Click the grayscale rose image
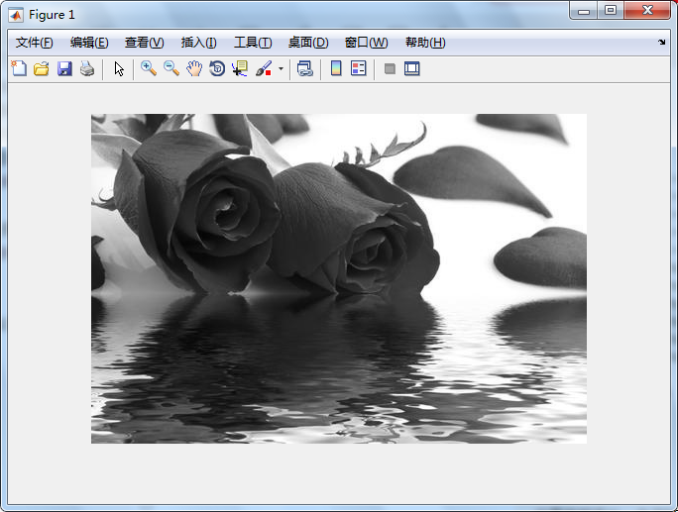The height and width of the screenshot is (512, 678). 339,278
